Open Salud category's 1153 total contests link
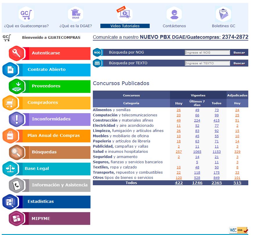The image size is (257, 235). (x=216, y=152)
